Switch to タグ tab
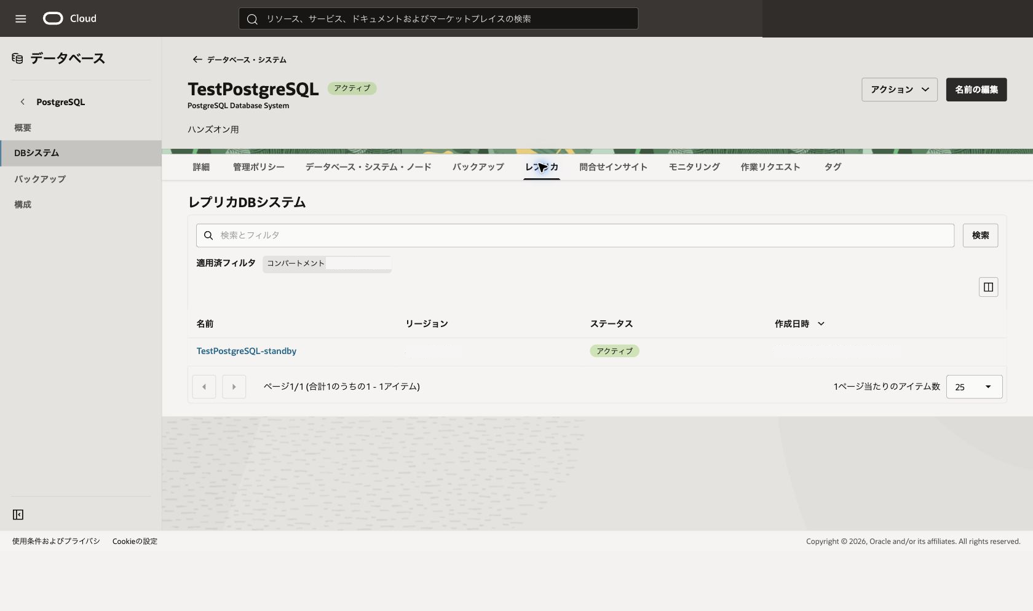 point(833,167)
